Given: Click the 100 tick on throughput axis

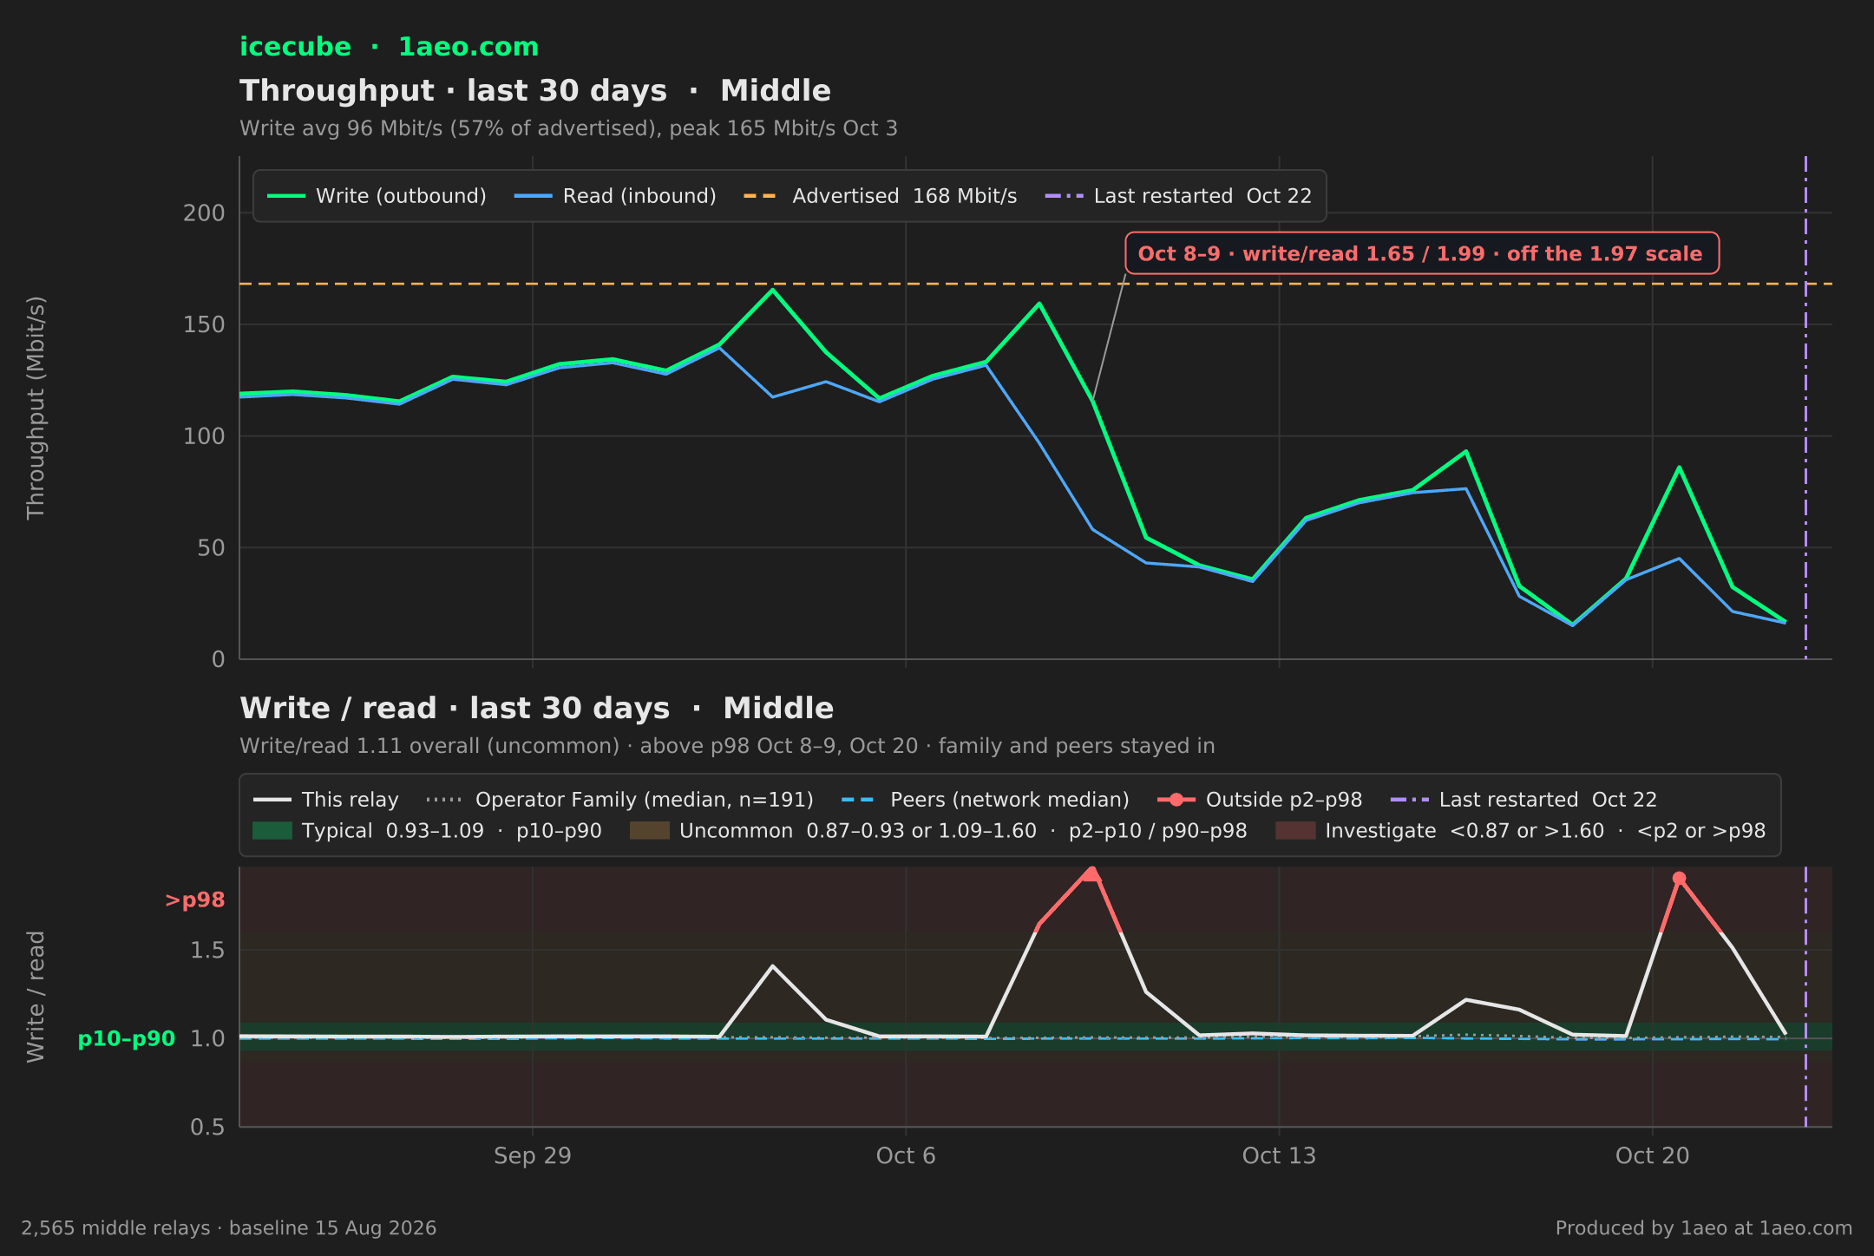Looking at the screenshot, I should click(x=204, y=436).
